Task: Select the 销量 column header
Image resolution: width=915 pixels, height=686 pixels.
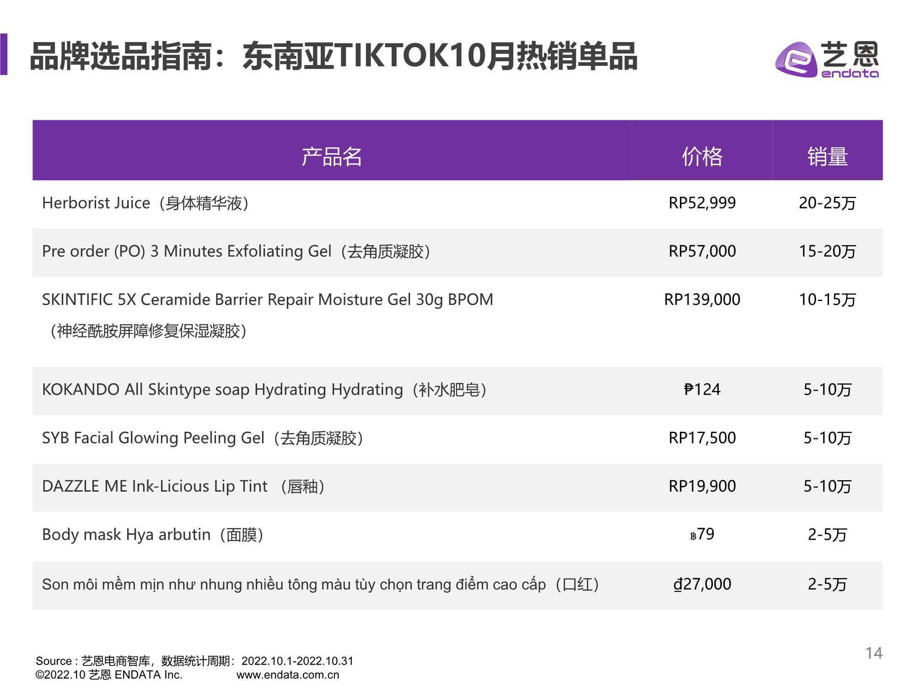Action: click(828, 150)
